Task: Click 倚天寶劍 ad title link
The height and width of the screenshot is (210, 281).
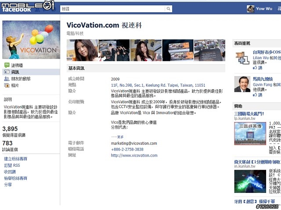Action: point(258,162)
